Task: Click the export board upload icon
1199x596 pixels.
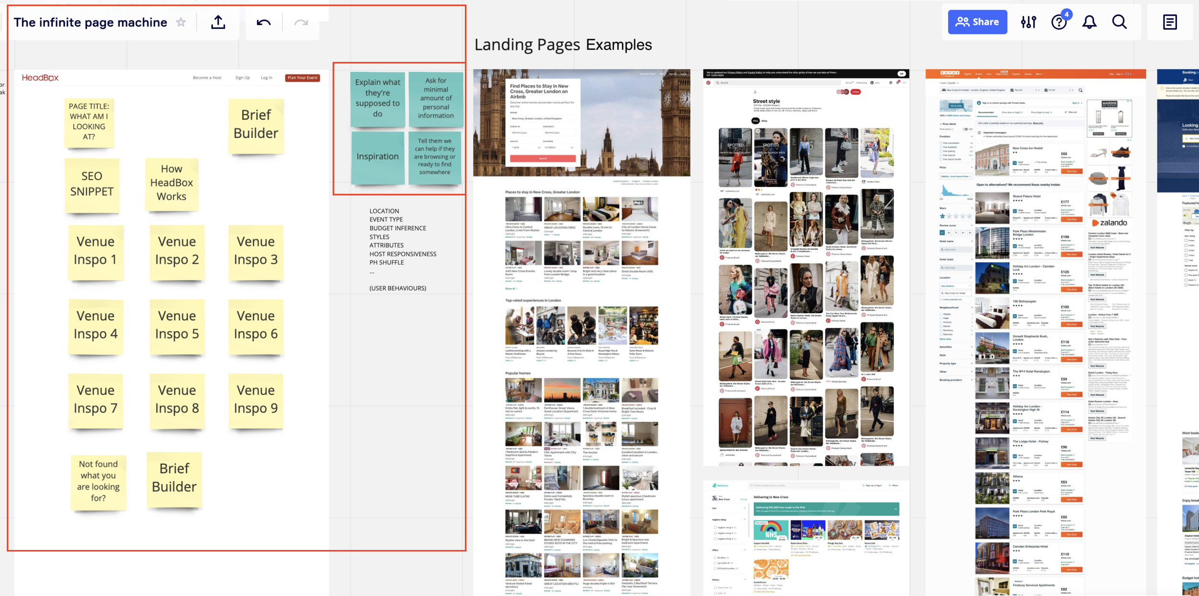Action: point(218,23)
